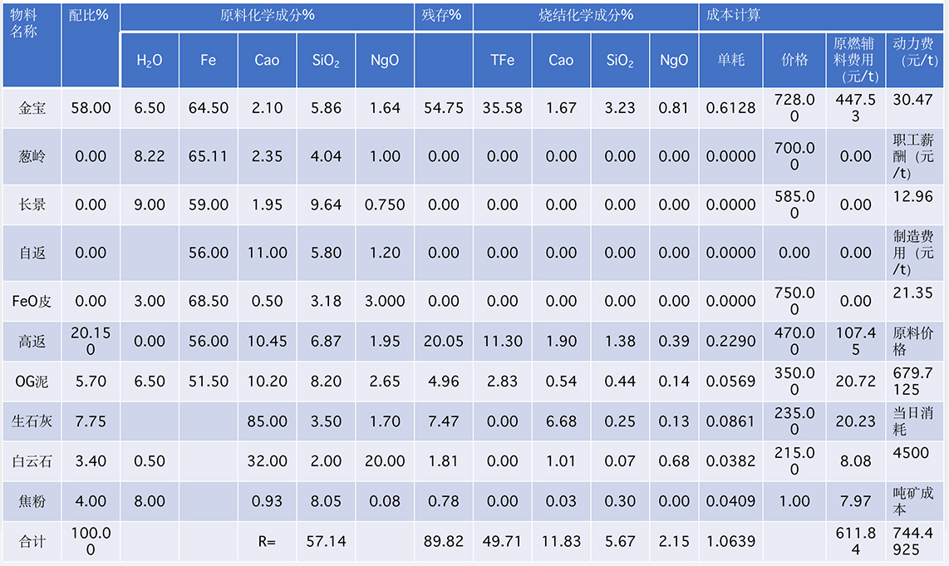Screen dimensions: 949x566
Task: Select the 成本计算 header cell
Action: coord(821,16)
